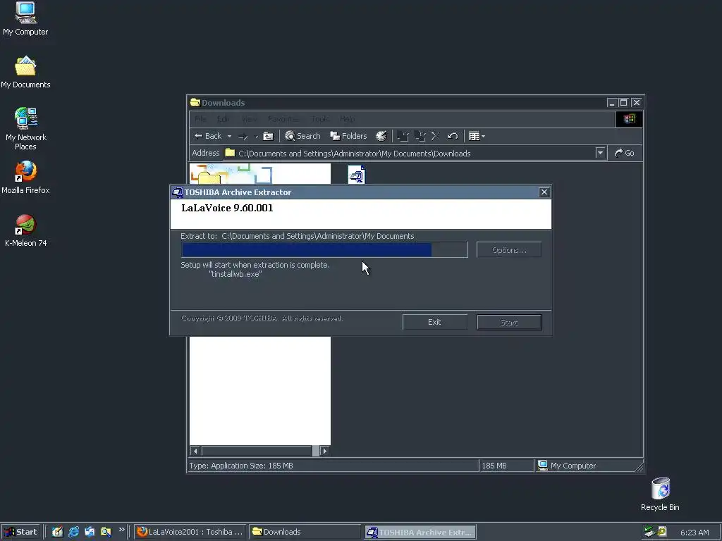Image resolution: width=722 pixels, height=541 pixels.
Task: Expand the address bar dropdown arrow
Action: click(600, 153)
